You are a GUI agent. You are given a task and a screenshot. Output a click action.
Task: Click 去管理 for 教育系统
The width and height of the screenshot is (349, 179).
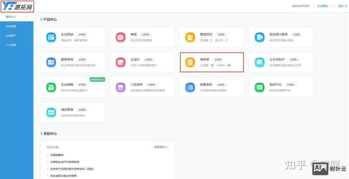click(x=82, y=60)
